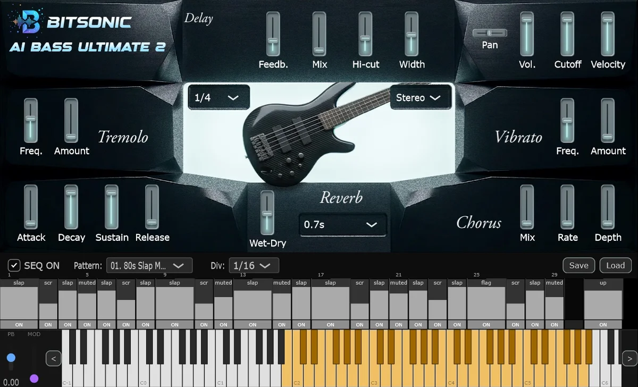Click the Delay Feedb. slider
This screenshot has width=638, height=387.
tap(273, 34)
